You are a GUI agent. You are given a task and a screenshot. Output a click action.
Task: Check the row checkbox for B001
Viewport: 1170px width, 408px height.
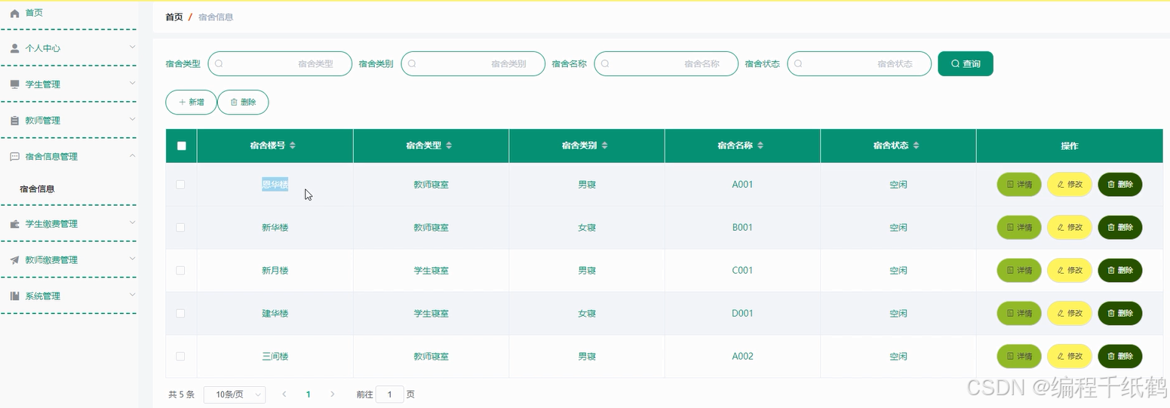click(180, 228)
